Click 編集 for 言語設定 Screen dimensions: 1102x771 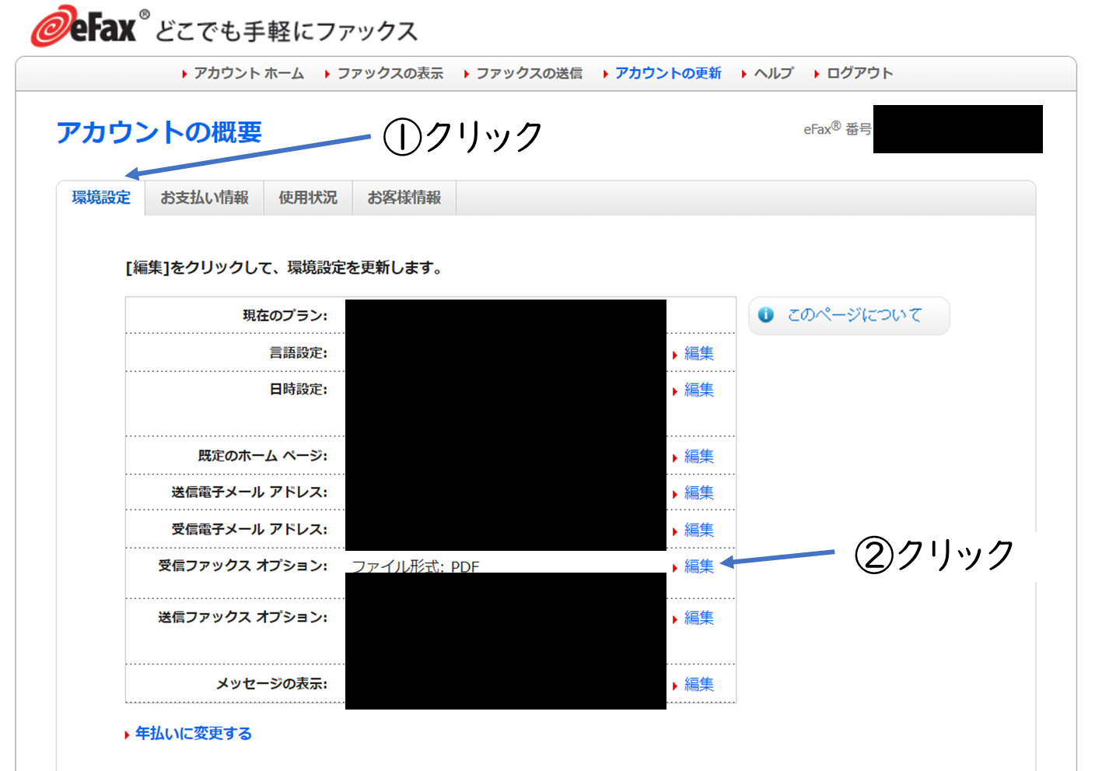coord(698,354)
